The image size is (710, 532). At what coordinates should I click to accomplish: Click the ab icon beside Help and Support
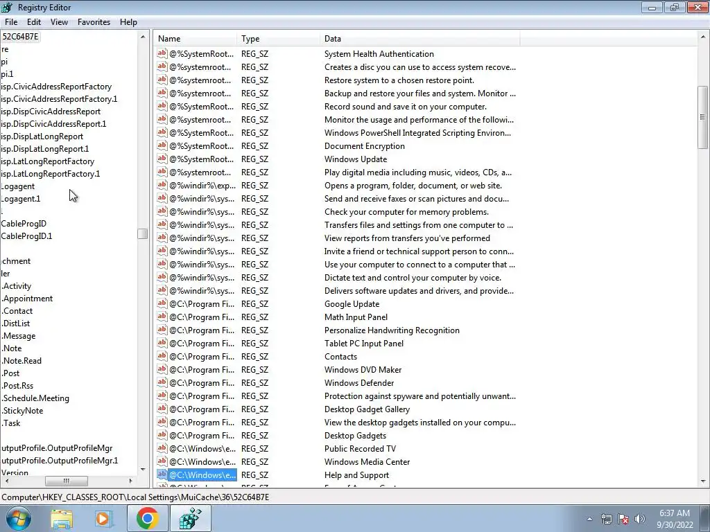[x=162, y=475]
